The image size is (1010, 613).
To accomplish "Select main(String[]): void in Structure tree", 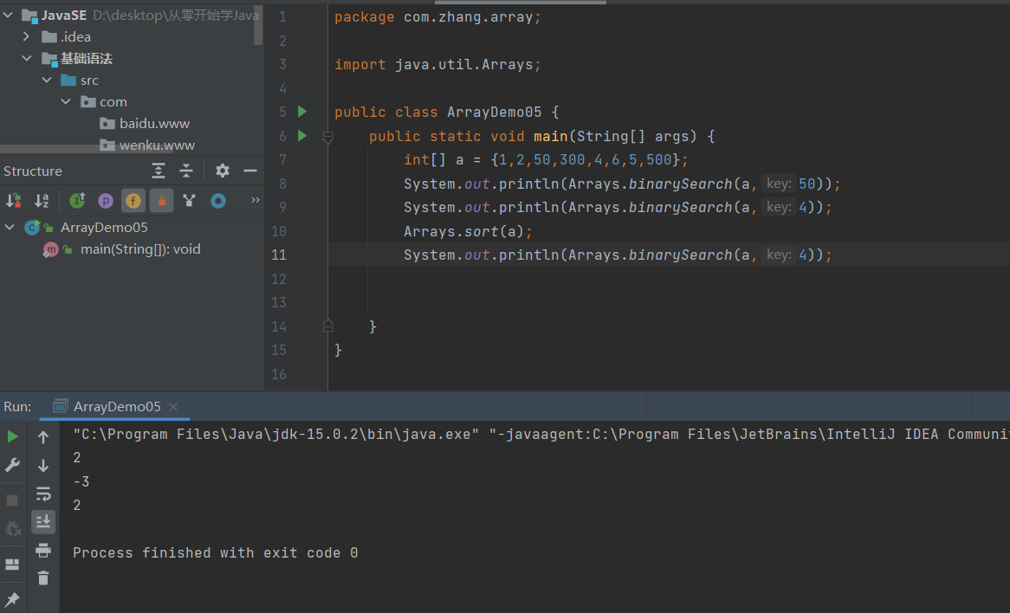I will [x=140, y=249].
